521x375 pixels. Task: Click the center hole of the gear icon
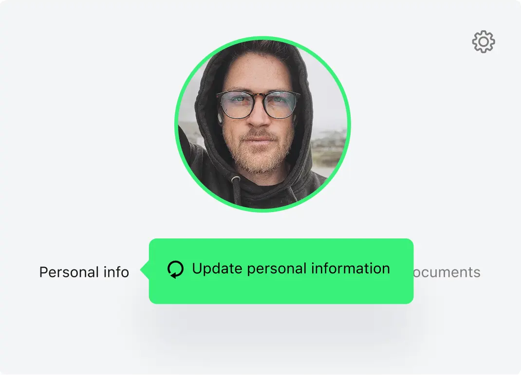(x=484, y=41)
